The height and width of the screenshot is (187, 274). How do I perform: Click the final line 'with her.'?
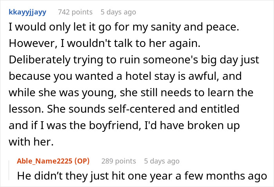pyautogui.click(x=31, y=142)
